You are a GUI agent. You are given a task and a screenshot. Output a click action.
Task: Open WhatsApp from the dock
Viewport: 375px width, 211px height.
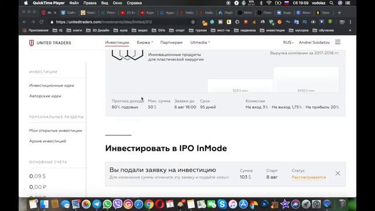click(x=107, y=204)
